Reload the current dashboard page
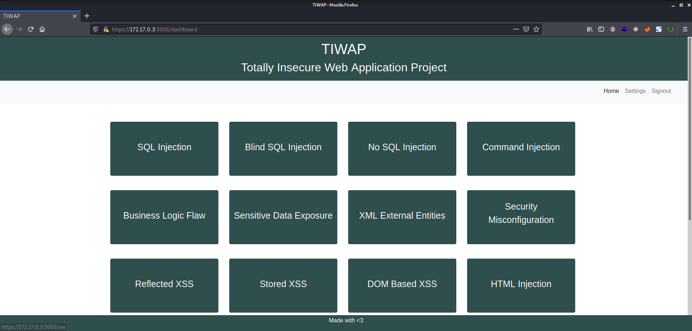Image resolution: width=692 pixels, height=331 pixels. pyautogui.click(x=31, y=29)
